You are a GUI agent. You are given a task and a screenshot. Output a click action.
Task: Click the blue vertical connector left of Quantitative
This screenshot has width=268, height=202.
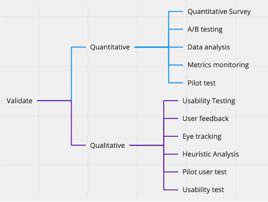(71, 74)
